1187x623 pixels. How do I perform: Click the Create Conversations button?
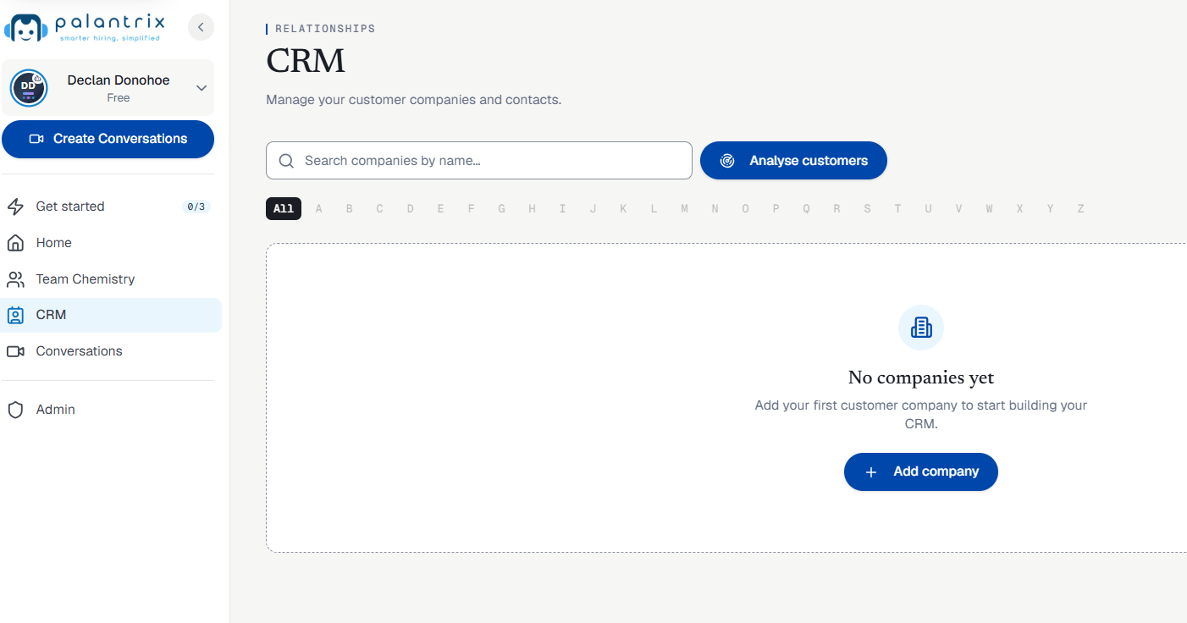[x=108, y=139]
